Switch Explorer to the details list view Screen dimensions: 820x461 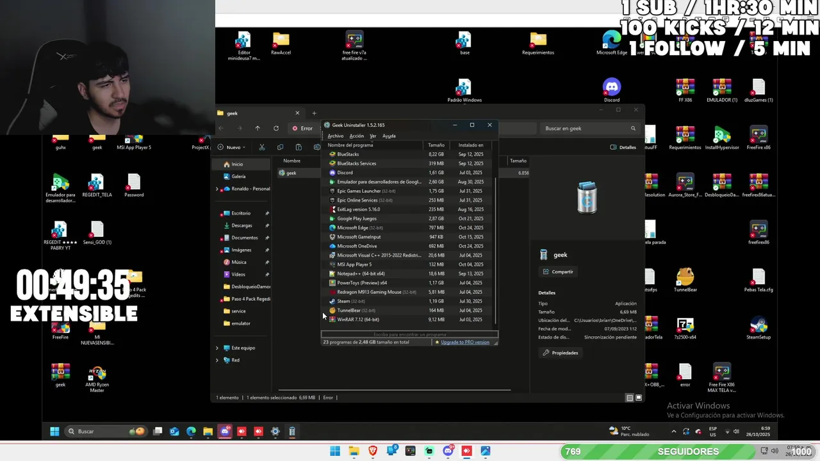(x=630, y=398)
